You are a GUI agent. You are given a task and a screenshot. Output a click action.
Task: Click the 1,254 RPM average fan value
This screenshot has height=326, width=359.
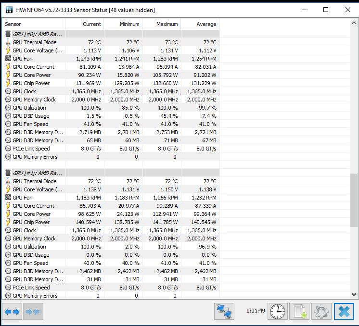[x=204, y=59]
